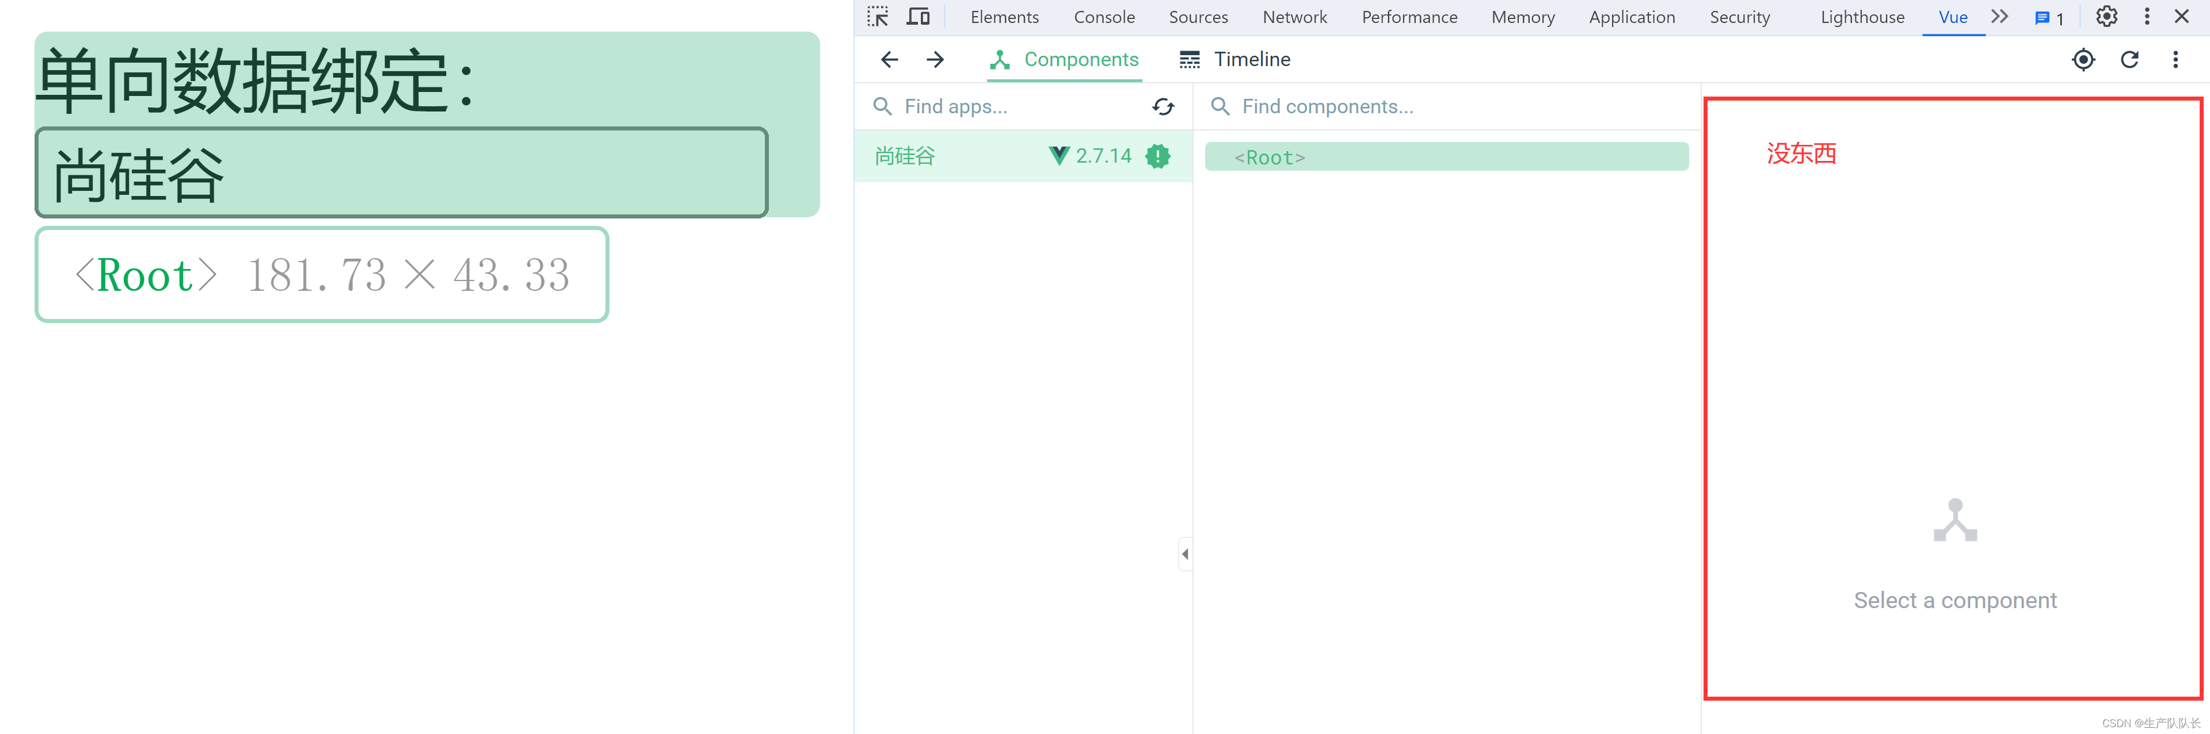Click the back arrow in Vue devtools
This screenshot has height=734, width=2210.
[890, 59]
